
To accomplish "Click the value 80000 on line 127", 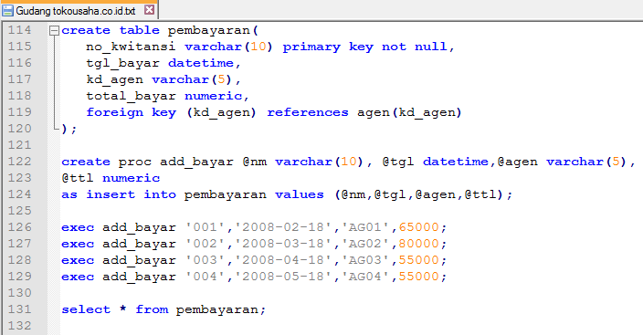I will click(418, 244).
